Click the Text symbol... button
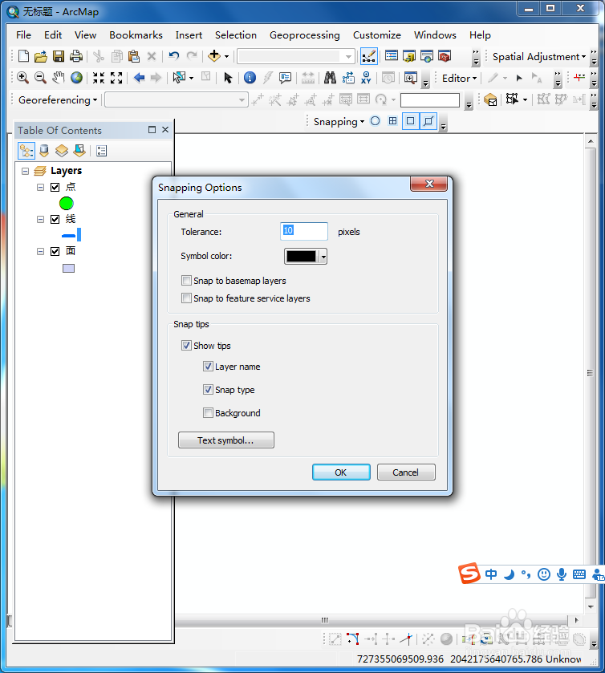Screen dimensions: 605x673 click(x=225, y=440)
